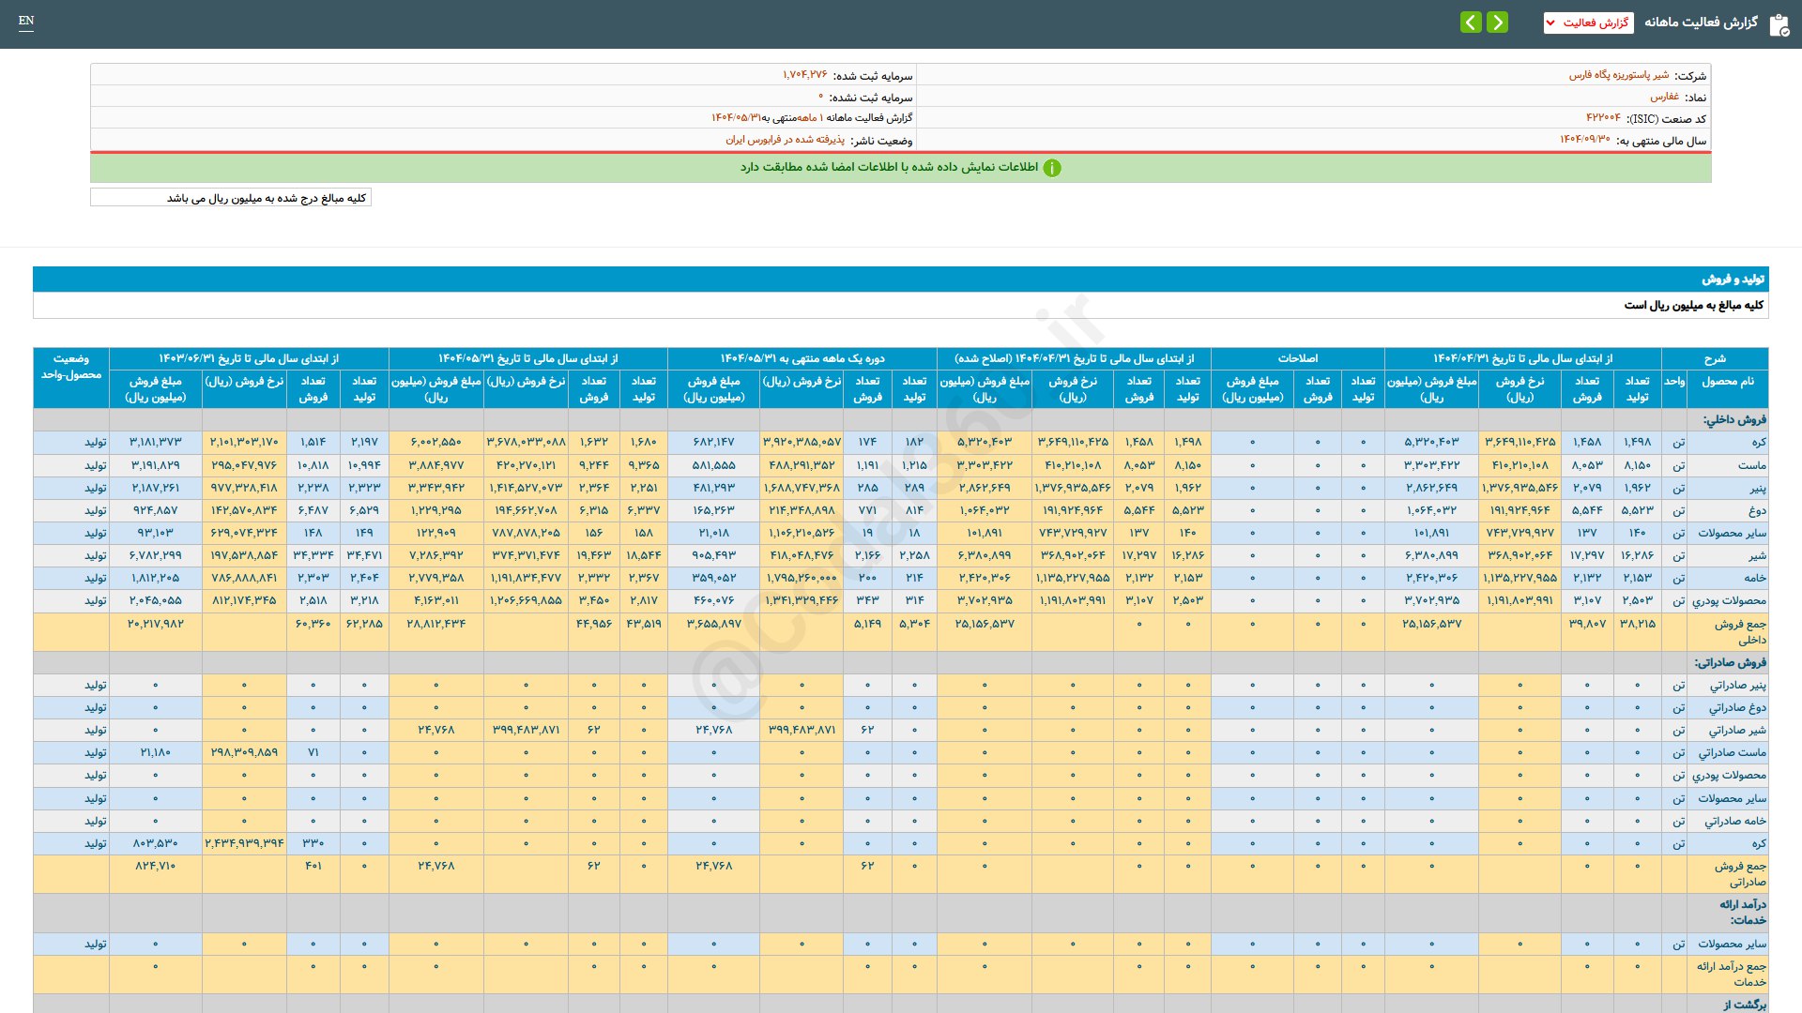
Task: Click the green right-arrow next report button
Action: [1497, 23]
